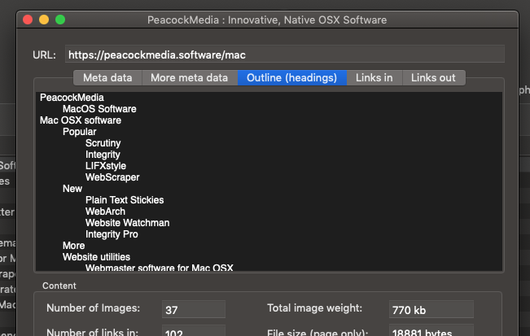Viewport: 530px width, 336px height.
Task: Click the Plain Text Stickies heading
Action: click(x=124, y=200)
